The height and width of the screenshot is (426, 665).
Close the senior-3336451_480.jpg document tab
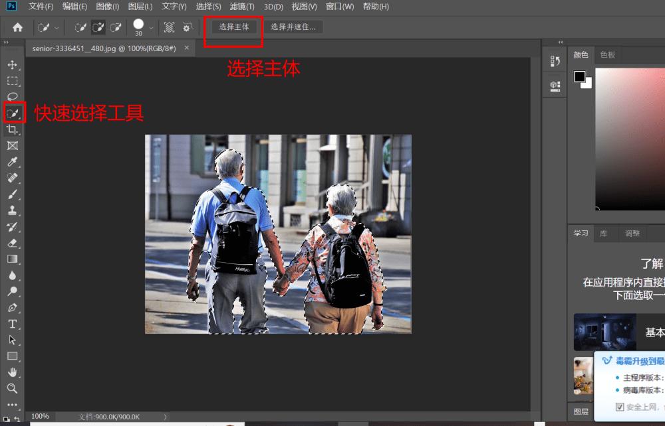click(x=187, y=48)
